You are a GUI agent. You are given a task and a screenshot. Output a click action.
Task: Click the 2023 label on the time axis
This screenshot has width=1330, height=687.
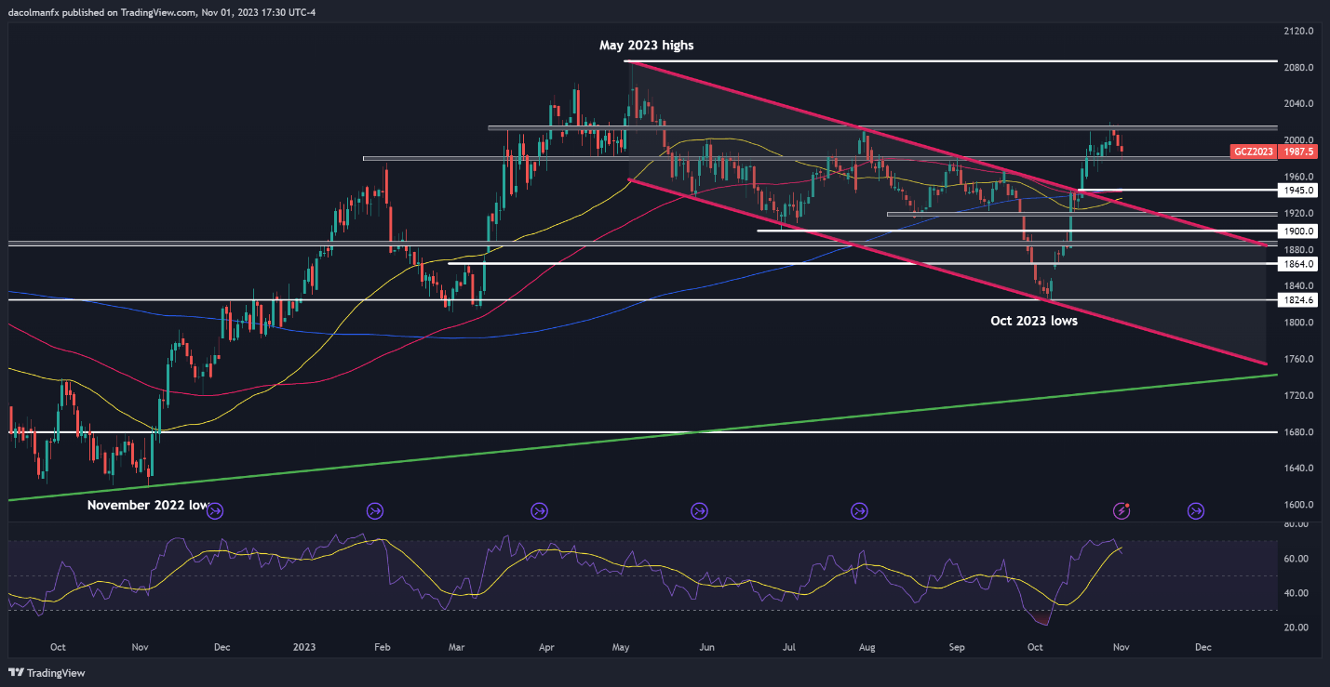coord(305,646)
